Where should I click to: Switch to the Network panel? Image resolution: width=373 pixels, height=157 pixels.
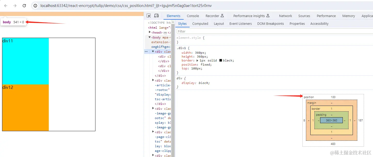(286, 16)
